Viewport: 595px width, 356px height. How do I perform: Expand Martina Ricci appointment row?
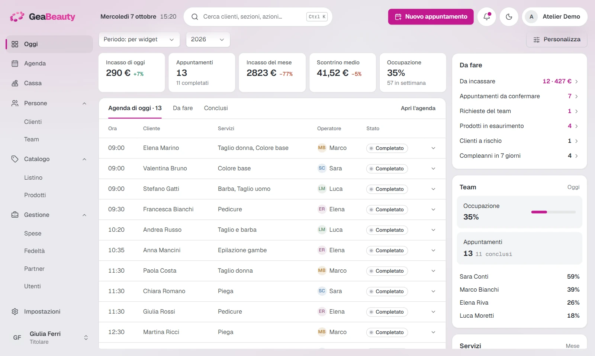tap(433, 332)
